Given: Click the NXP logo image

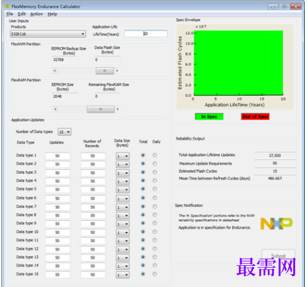Looking at the screenshot, I should [277, 224].
